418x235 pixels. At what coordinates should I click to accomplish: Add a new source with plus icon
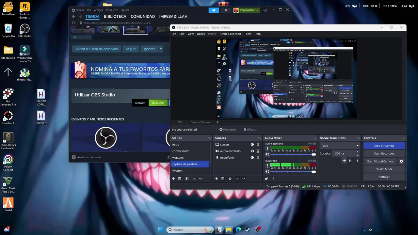[x=217, y=179]
